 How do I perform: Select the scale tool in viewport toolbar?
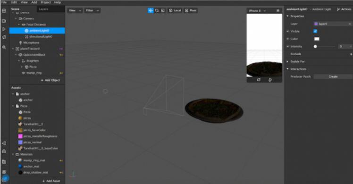[x=163, y=10]
